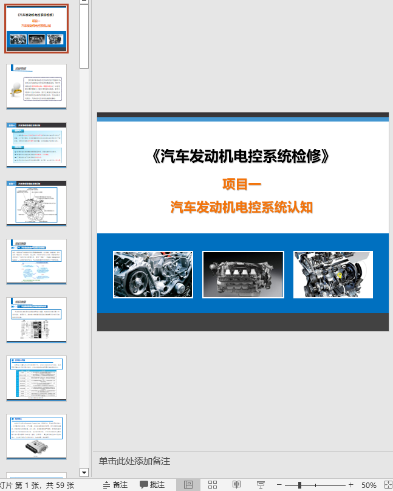This screenshot has height=491, width=393.
Task: Open the 批注 comments pane
Action: click(152, 485)
